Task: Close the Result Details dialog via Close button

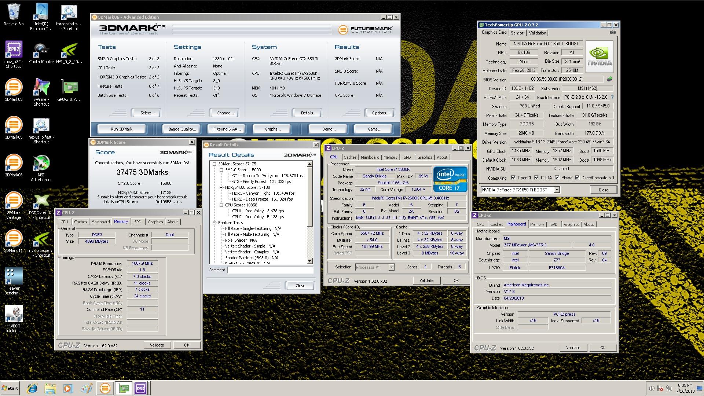Action: 300,286
